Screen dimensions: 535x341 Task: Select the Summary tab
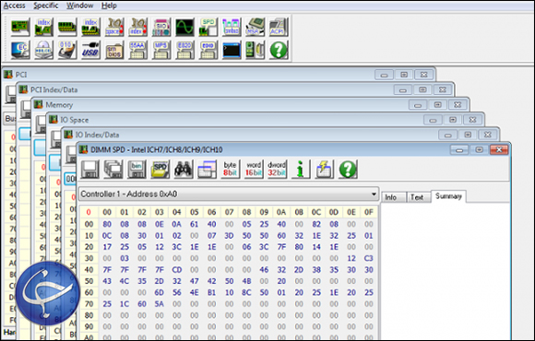(x=448, y=196)
